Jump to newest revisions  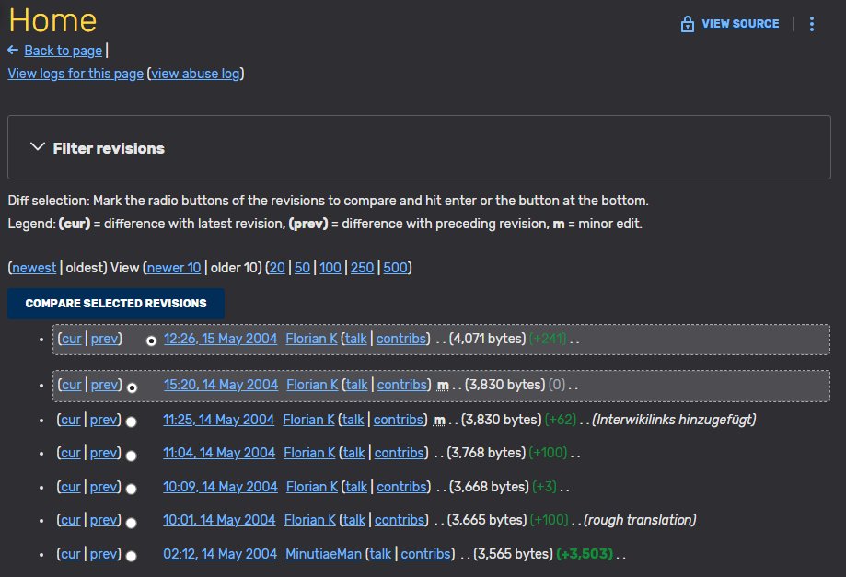[34, 268]
